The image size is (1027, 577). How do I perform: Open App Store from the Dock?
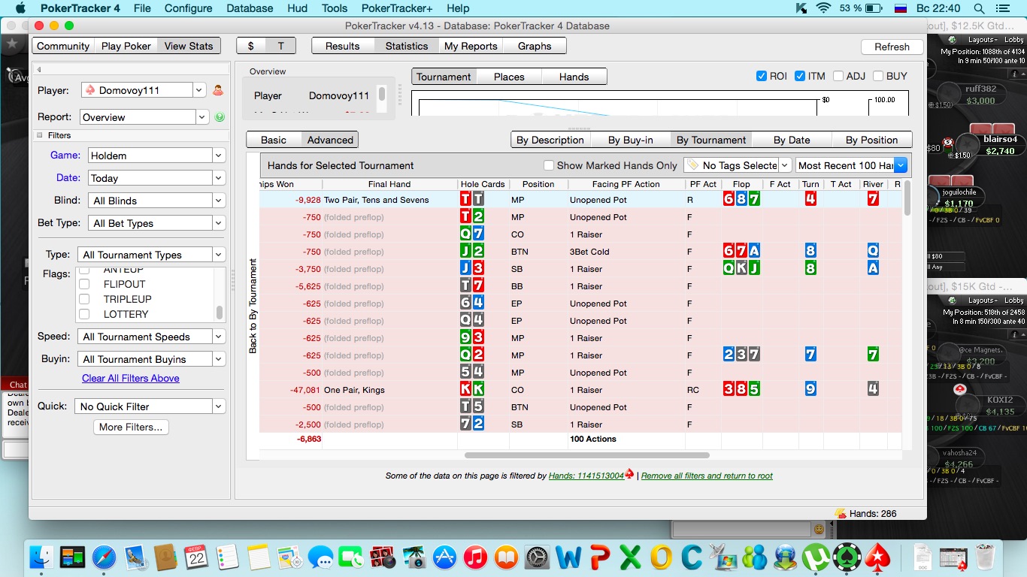coord(445,557)
